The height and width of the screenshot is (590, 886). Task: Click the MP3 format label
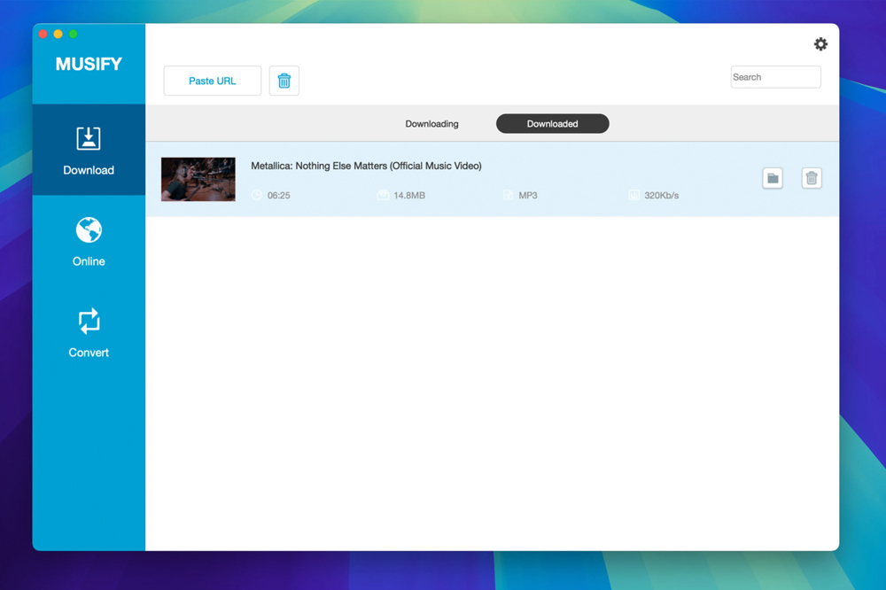(x=528, y=196)
